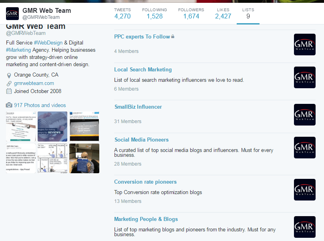Viewport: 324px width, 241px height.
Task: Click the Joined October 2008 text
Action: click(38, 91)
